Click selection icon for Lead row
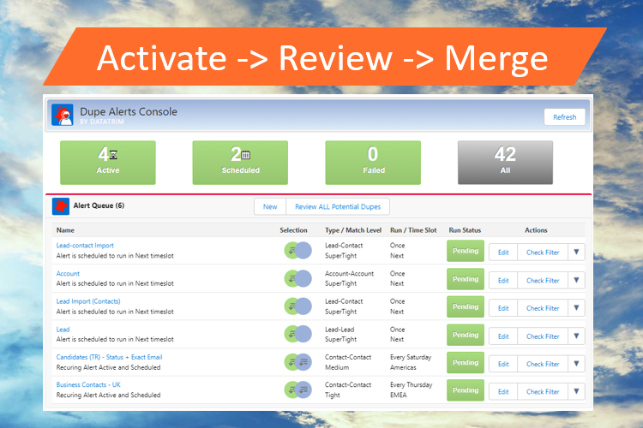Image resolution: width=643 pixels, height=428 pixels. pyautogui.click(x=298, y=335)
